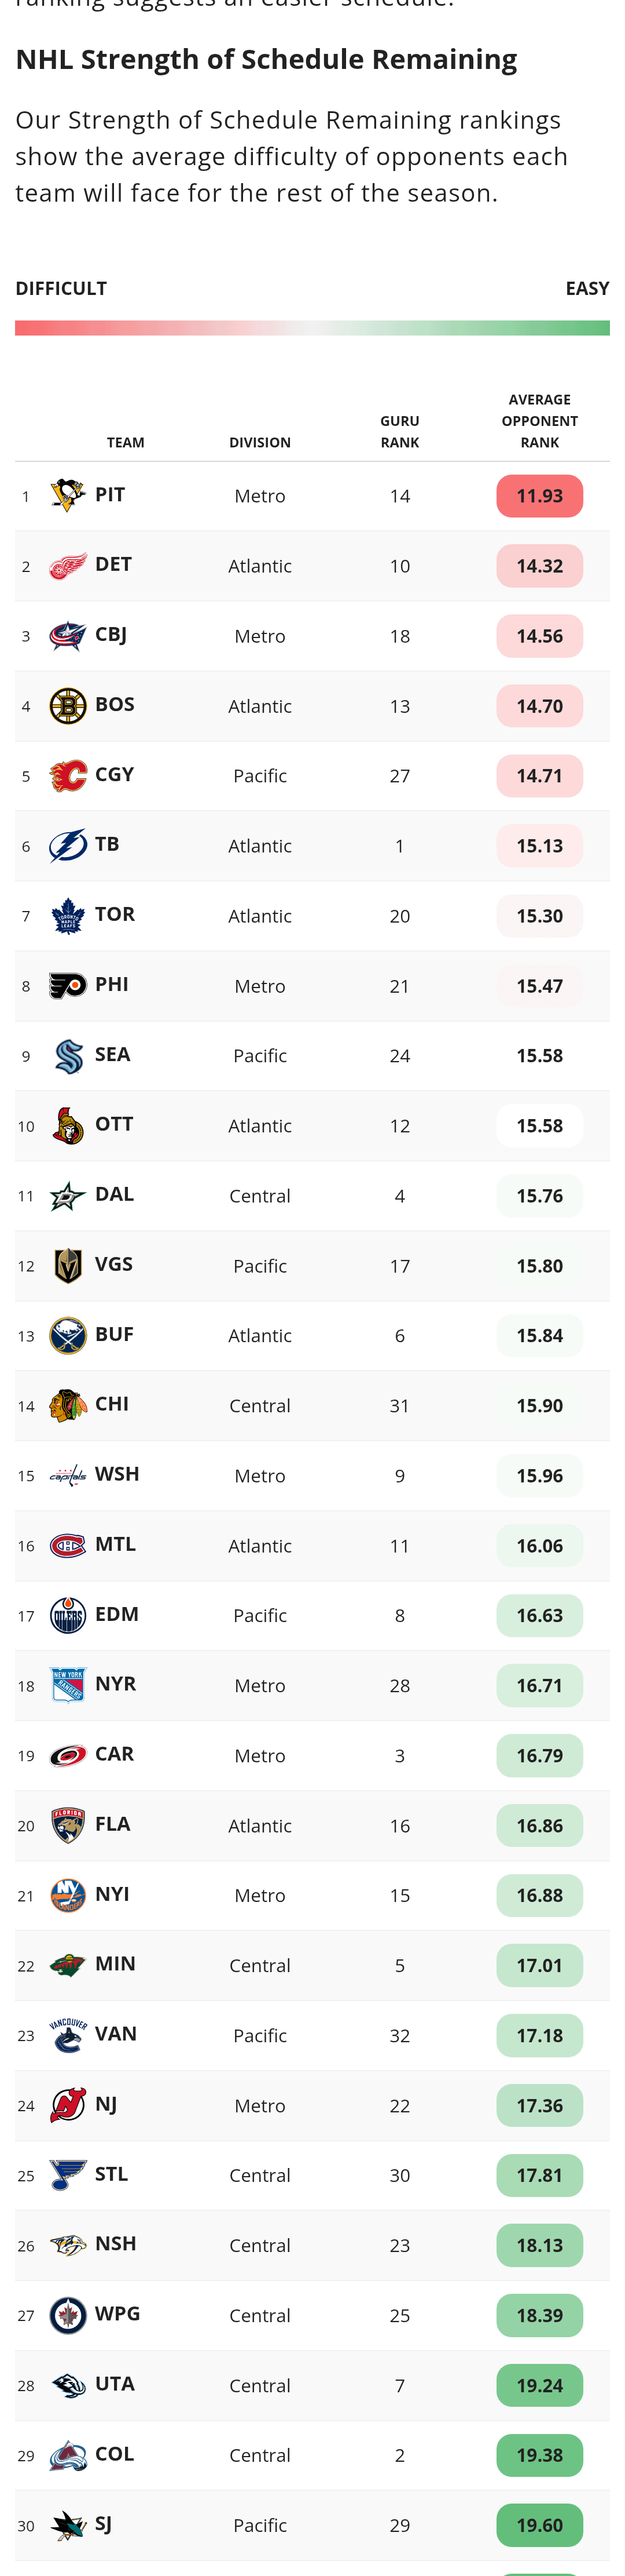Click the difficult-to-easy gradient bar
The height and width of the screenshot is (2576, 625).
tap(312, 328)
